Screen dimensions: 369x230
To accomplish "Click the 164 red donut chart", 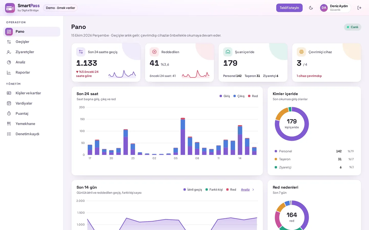I will 292,215.
